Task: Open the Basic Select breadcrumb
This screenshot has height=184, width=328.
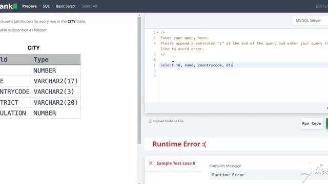Action: pos(66,6)
